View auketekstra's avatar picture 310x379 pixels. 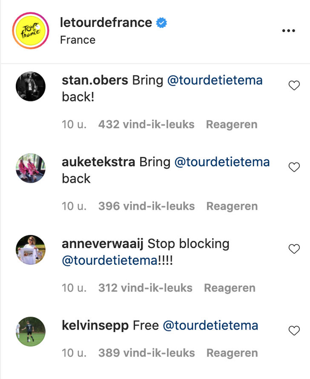click(x=31, y=168)
